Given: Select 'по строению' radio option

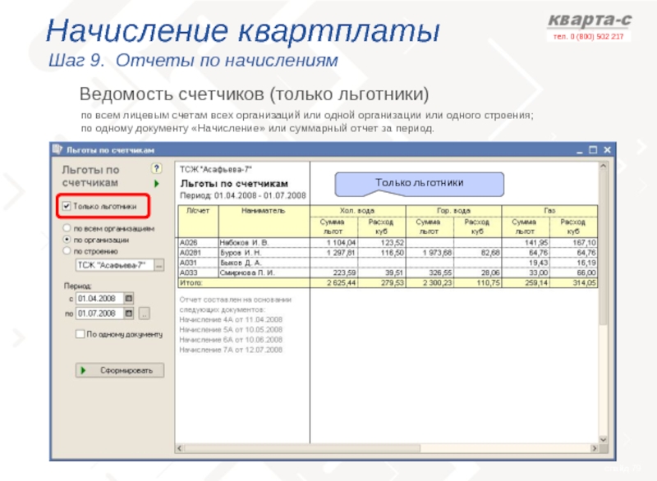Looking at the screenshot, I should point(67,250).
